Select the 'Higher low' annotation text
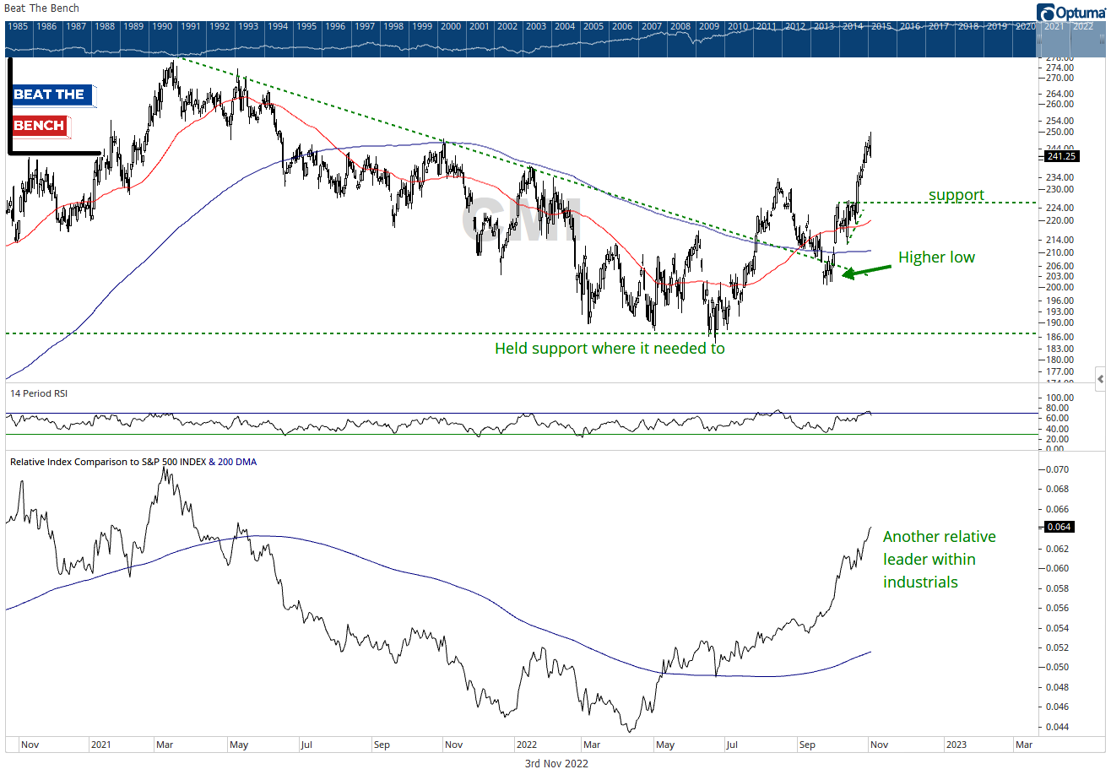 (936, 257)
